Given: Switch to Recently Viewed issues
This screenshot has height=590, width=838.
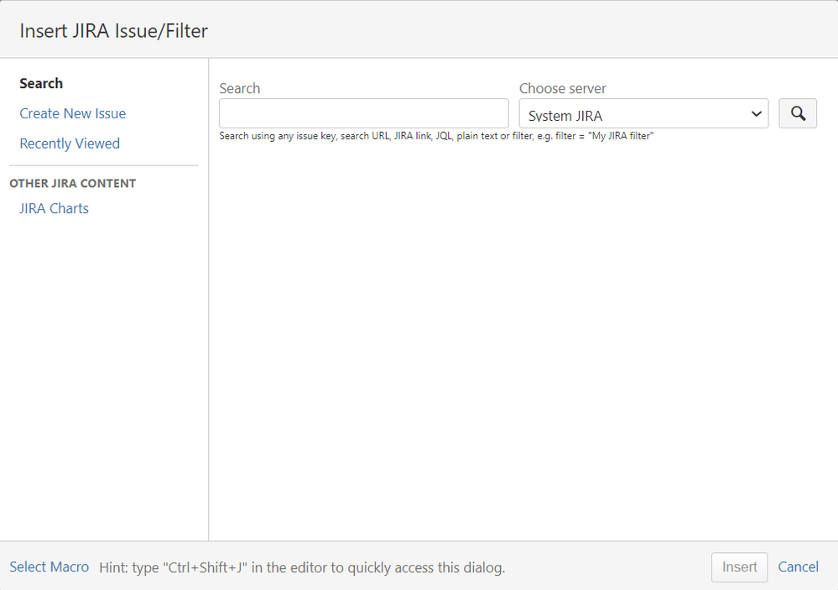Looking at the screenshot, I should pos(70,144).
